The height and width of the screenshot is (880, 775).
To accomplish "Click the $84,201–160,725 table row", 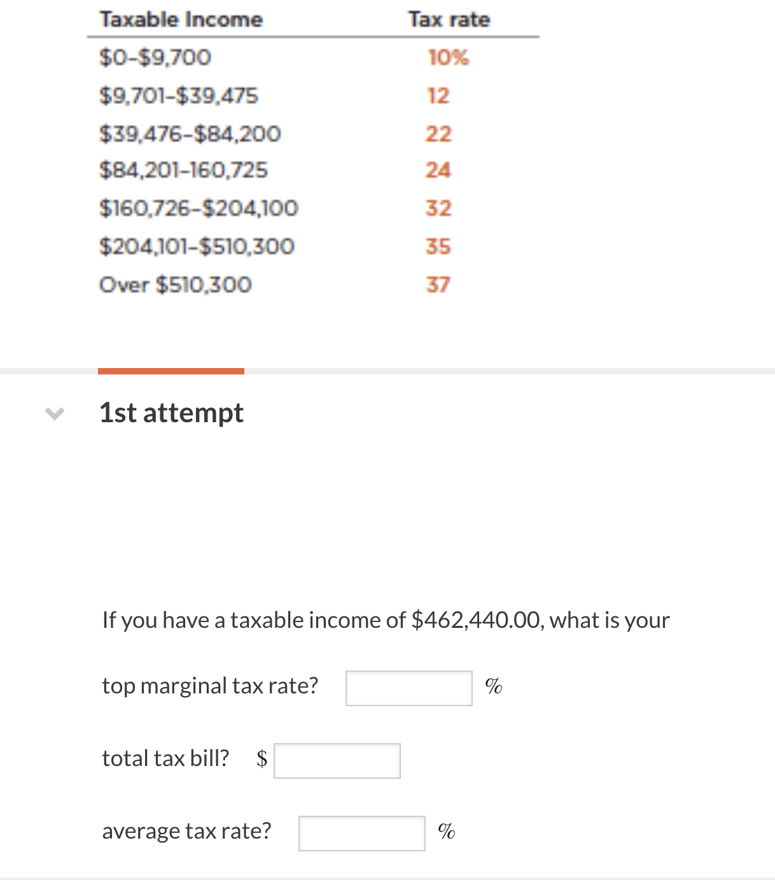I will tap(185, 170).
